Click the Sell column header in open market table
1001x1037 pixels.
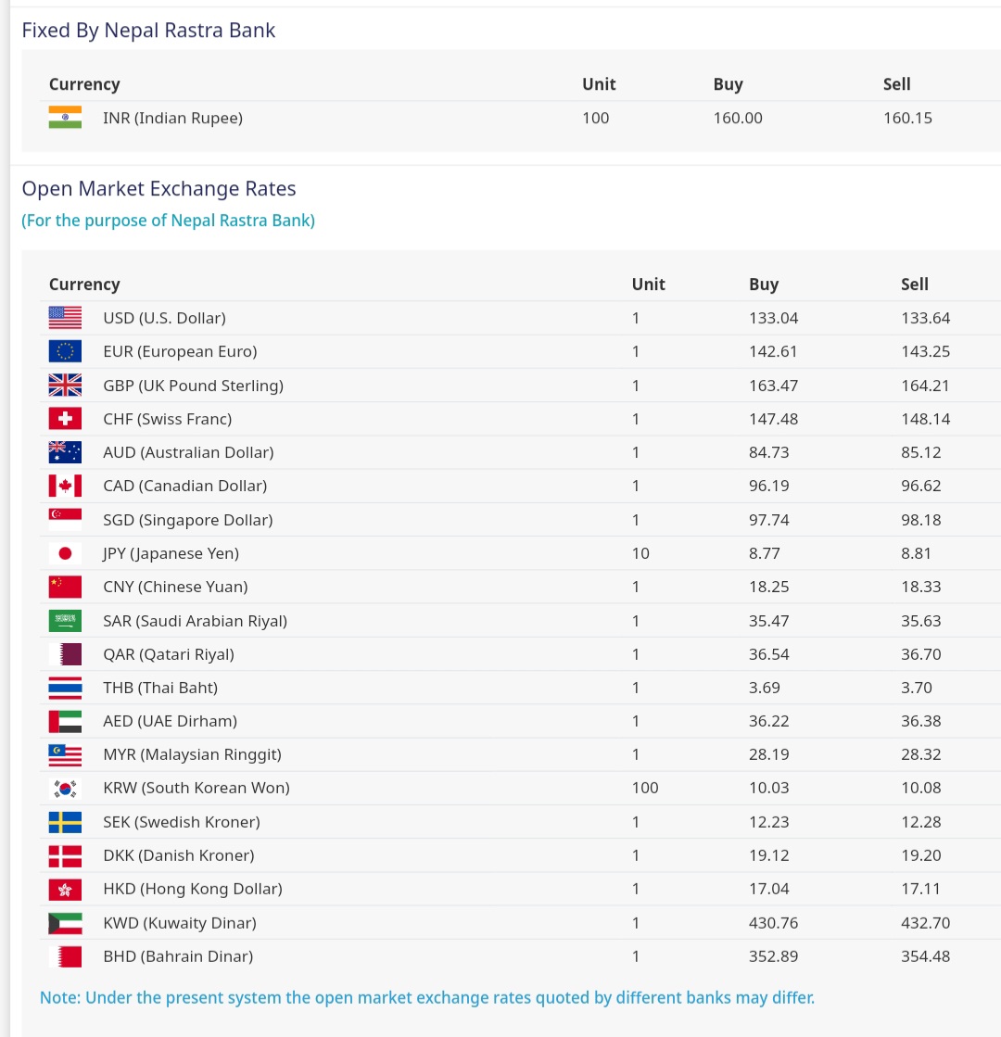pos(914,285)
